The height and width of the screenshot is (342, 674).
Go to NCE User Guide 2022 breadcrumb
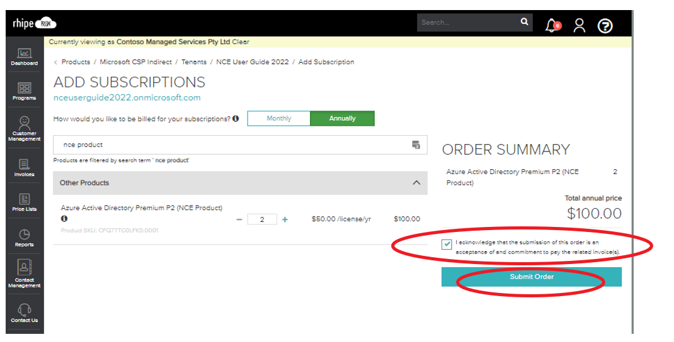pyautogui.click(x=253, y=62)
